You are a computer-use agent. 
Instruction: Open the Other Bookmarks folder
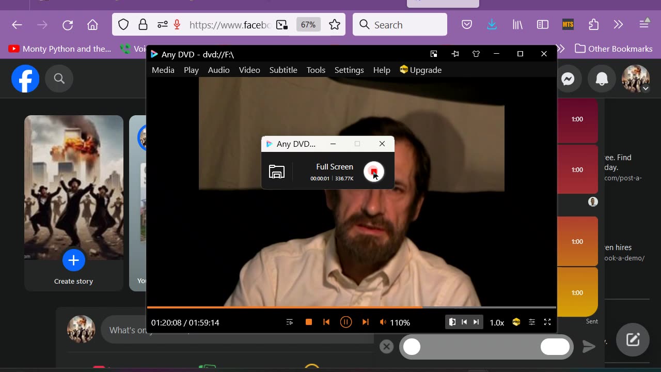click(614, 49)
